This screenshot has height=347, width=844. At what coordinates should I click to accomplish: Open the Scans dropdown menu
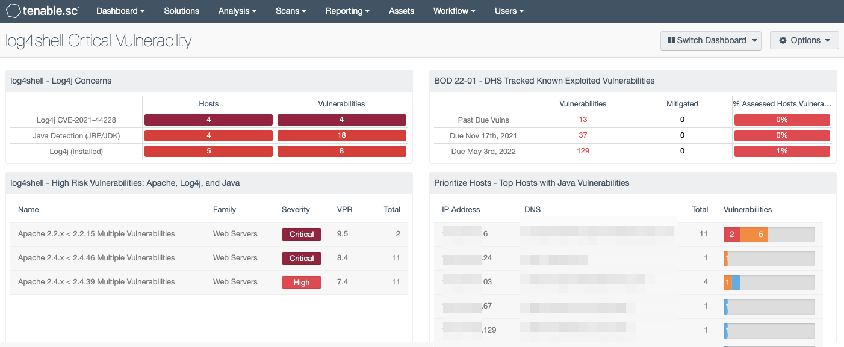(x=291, y=11)
